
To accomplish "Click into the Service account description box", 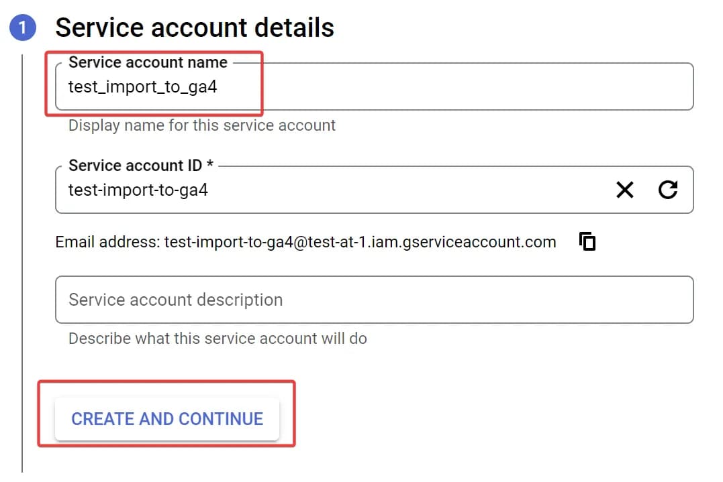I will click(375, 300).
